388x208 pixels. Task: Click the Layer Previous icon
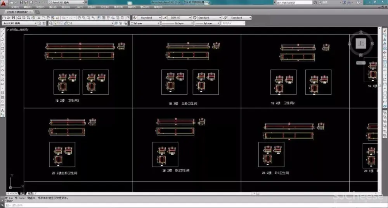(121, 23)
